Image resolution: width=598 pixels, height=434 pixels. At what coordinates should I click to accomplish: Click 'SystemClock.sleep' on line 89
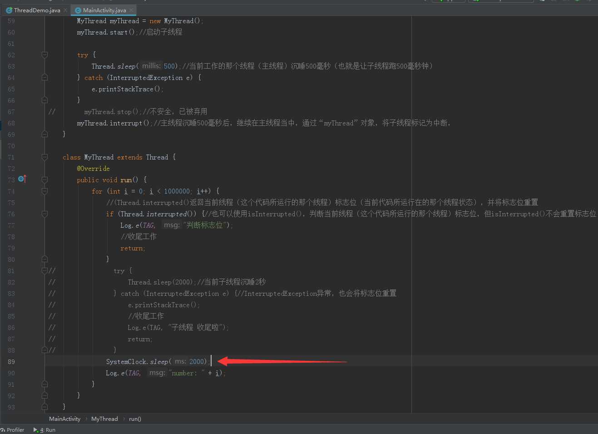[x=137, y=362]
